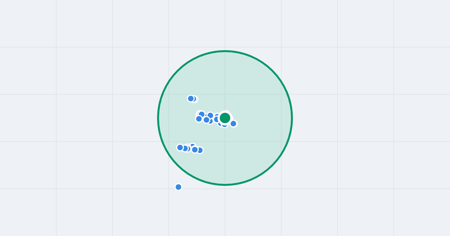Select the second-from-right dot in lower cluster
The image size is (450, 236).
point(195,149)
